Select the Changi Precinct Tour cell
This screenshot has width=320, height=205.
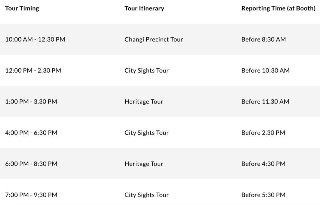[154, 39]
